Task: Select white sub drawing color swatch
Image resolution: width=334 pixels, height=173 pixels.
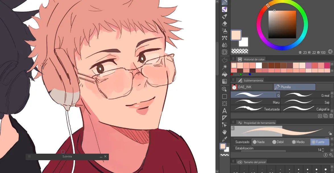Action: tap(244, 42)
